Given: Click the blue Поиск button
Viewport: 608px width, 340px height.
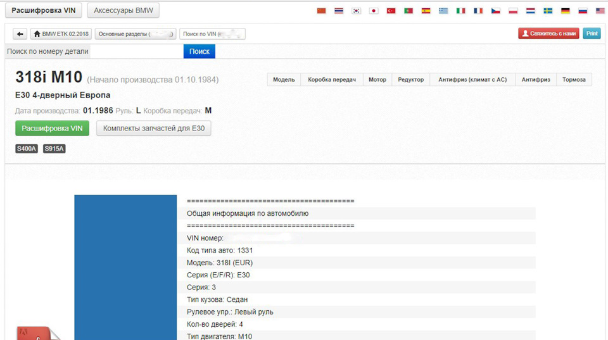Looking at the screenshot, I should click(199, 51).
